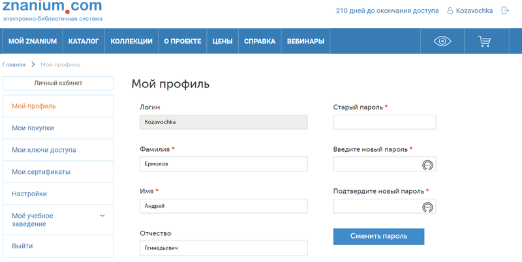Click the Фамилия field containing Ермолов
Viewport: 522px width, 262px height.
[223, 164]
